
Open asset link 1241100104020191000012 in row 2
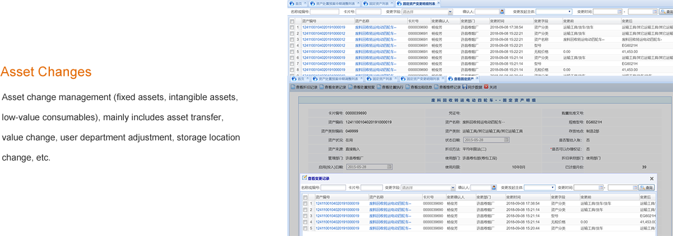pos(323,33)
